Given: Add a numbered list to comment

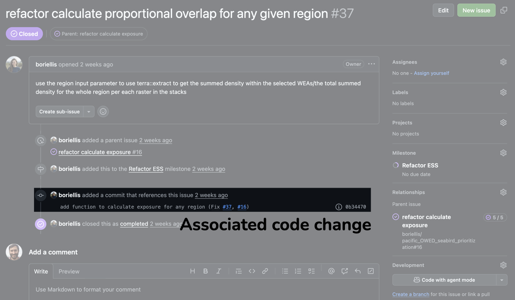Looking at the screenshot, I should [x=298, y=271].
